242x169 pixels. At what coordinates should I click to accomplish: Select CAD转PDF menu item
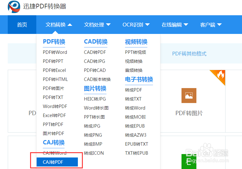tap(95, 52)
